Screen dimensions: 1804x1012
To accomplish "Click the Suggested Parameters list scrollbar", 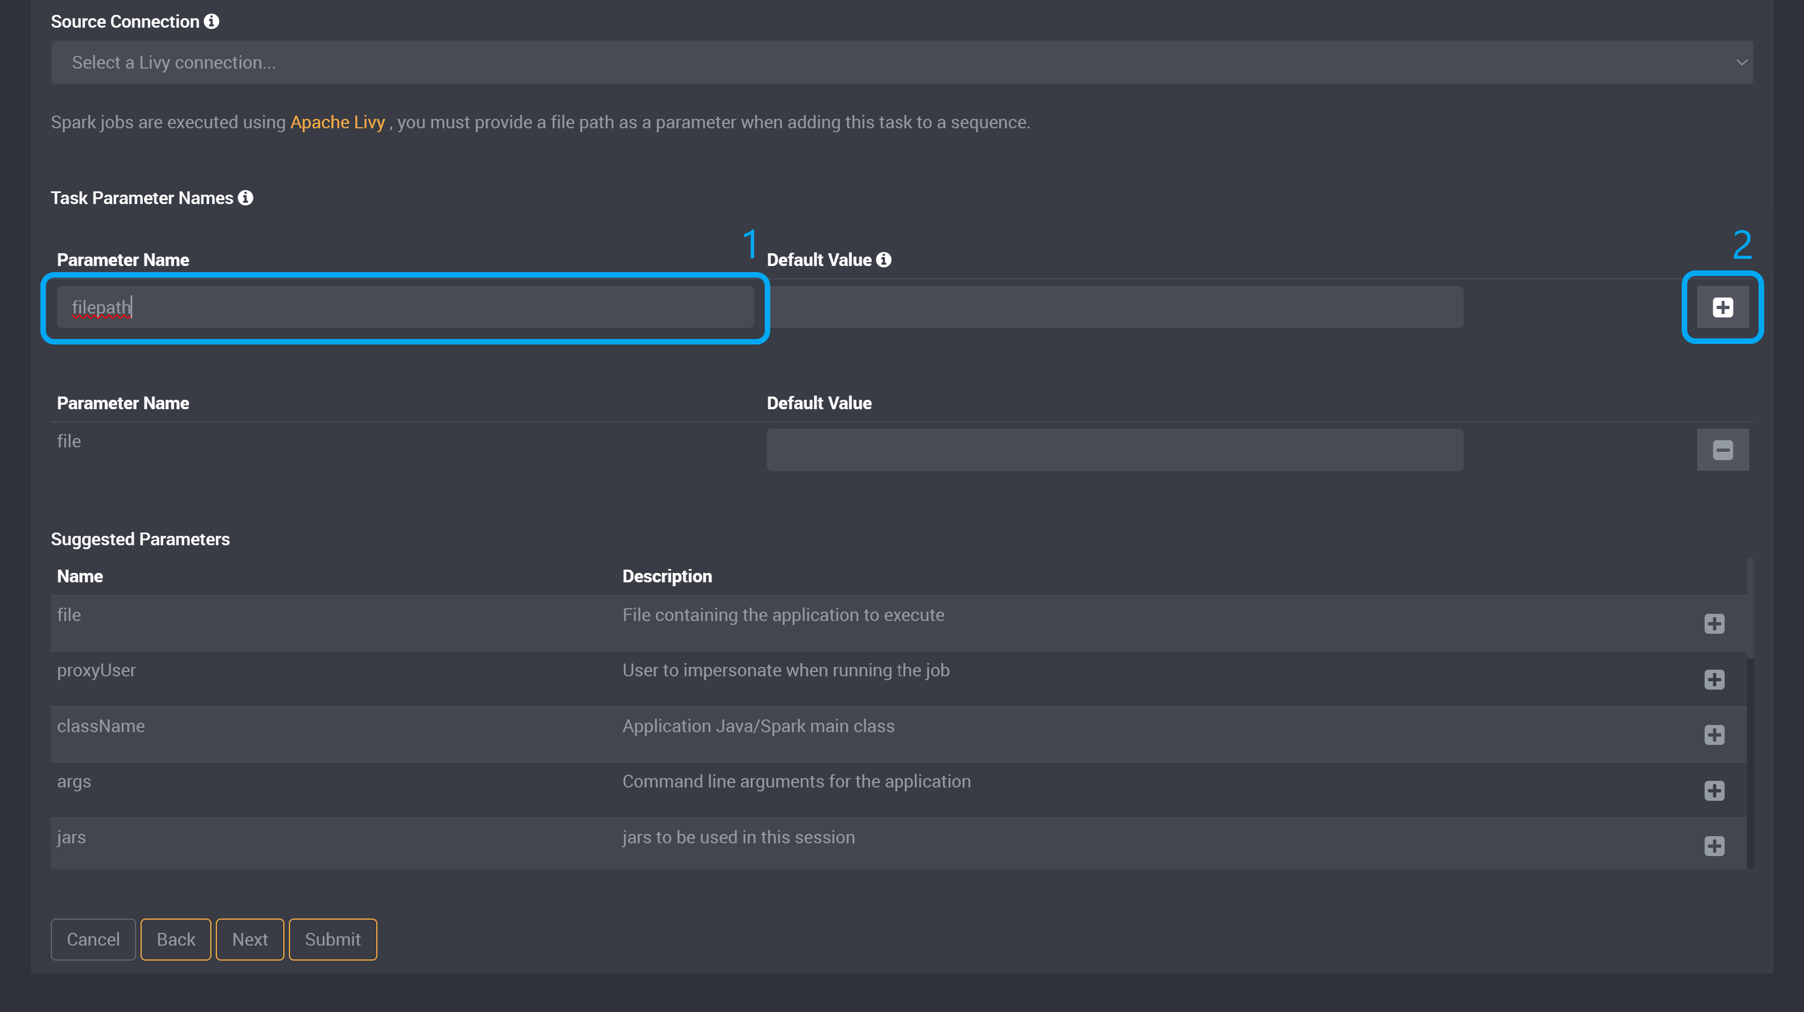I will [1750, 609].
